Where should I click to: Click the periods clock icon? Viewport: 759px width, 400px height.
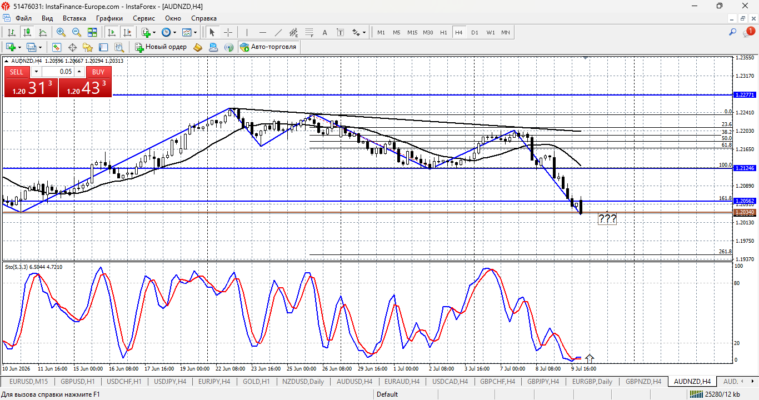[x=166, y=32]
